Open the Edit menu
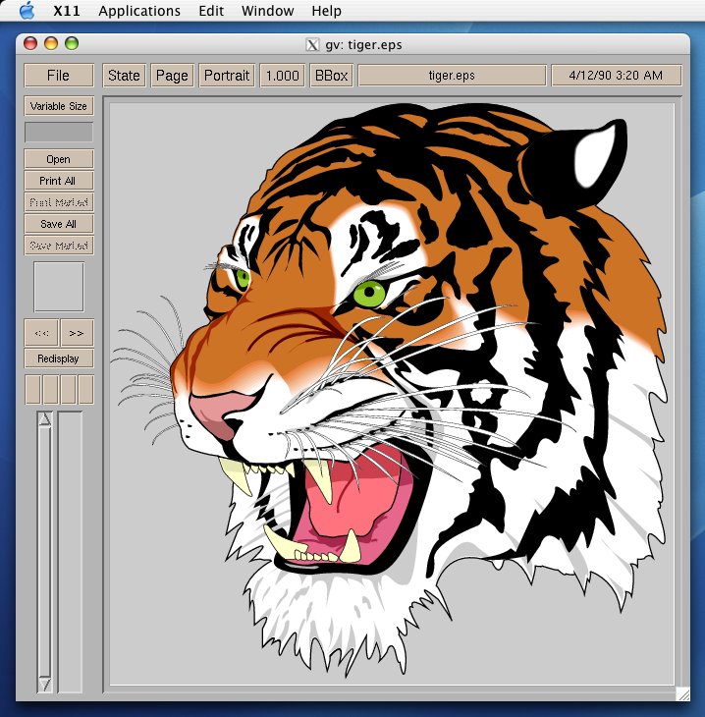Viewport: 705px width, 717px height. (211, 11)
